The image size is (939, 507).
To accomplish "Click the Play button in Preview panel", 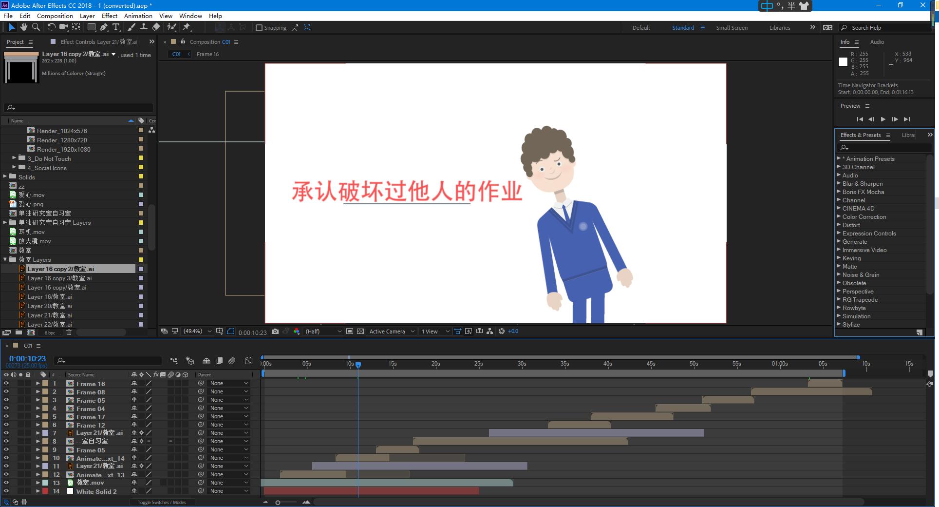I will tap(883, 119).
